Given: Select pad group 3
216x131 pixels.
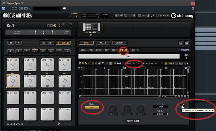Looking at the screenshot, I should coord(27,51).
